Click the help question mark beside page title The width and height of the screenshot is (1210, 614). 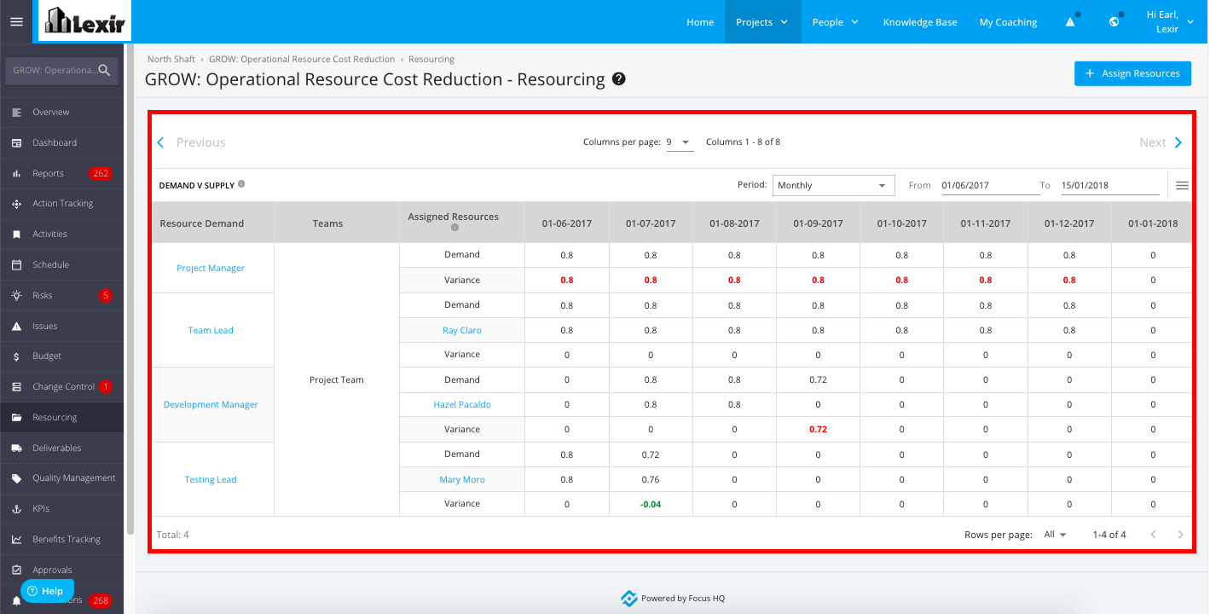619,79
